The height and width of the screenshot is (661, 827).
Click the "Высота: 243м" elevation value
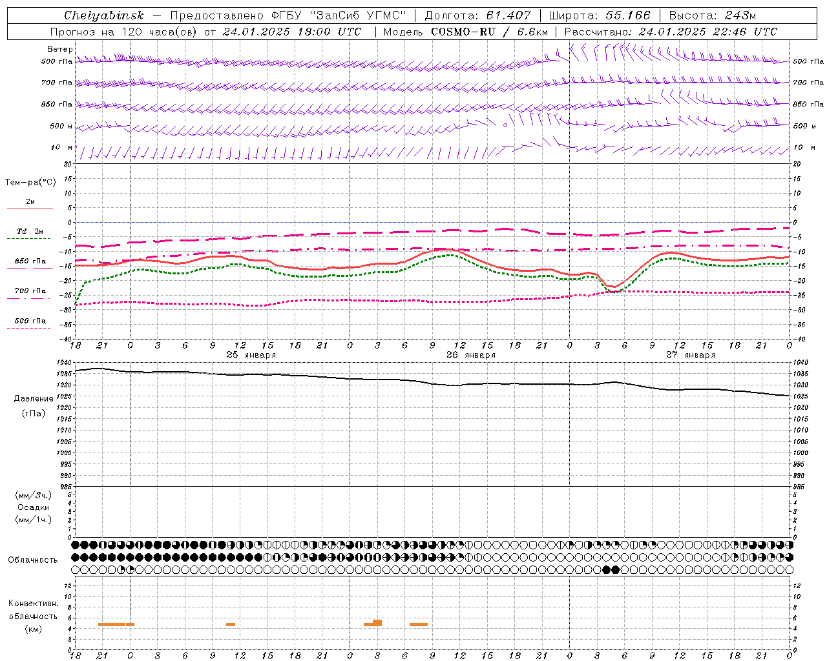click(x=712, y=15)
